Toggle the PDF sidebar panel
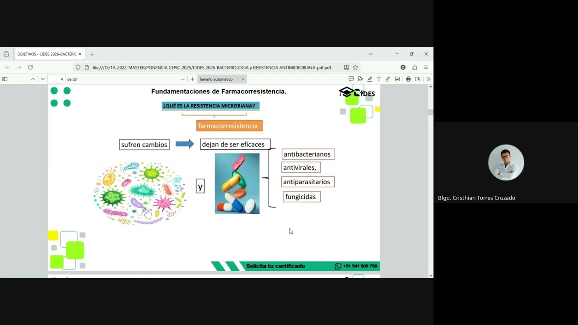Image resolution: width=578 pixels, height=325 pixels. click(5, 79)
